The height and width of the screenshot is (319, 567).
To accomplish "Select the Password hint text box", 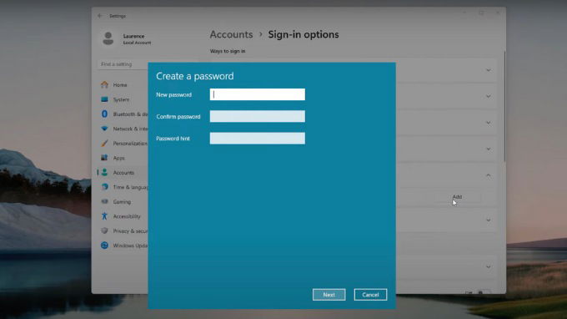I will [x=257, y=138].
